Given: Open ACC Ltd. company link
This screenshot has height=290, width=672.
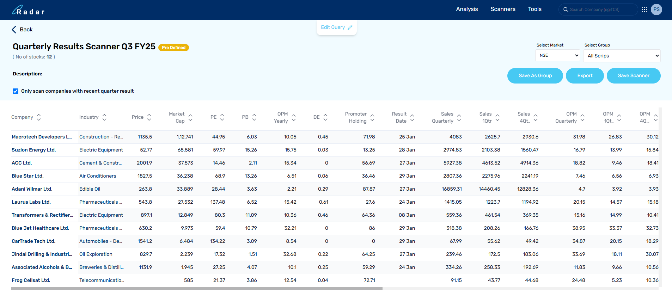Looking at the screenshot, I should pos(22,163).
